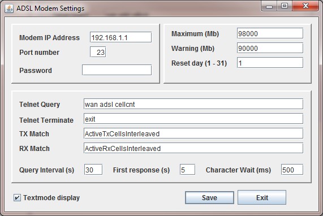Click the 'Reset day (1 - 31)' label
Image resolution: width=323 pixels, height=216 pixels.
point(199,63)
